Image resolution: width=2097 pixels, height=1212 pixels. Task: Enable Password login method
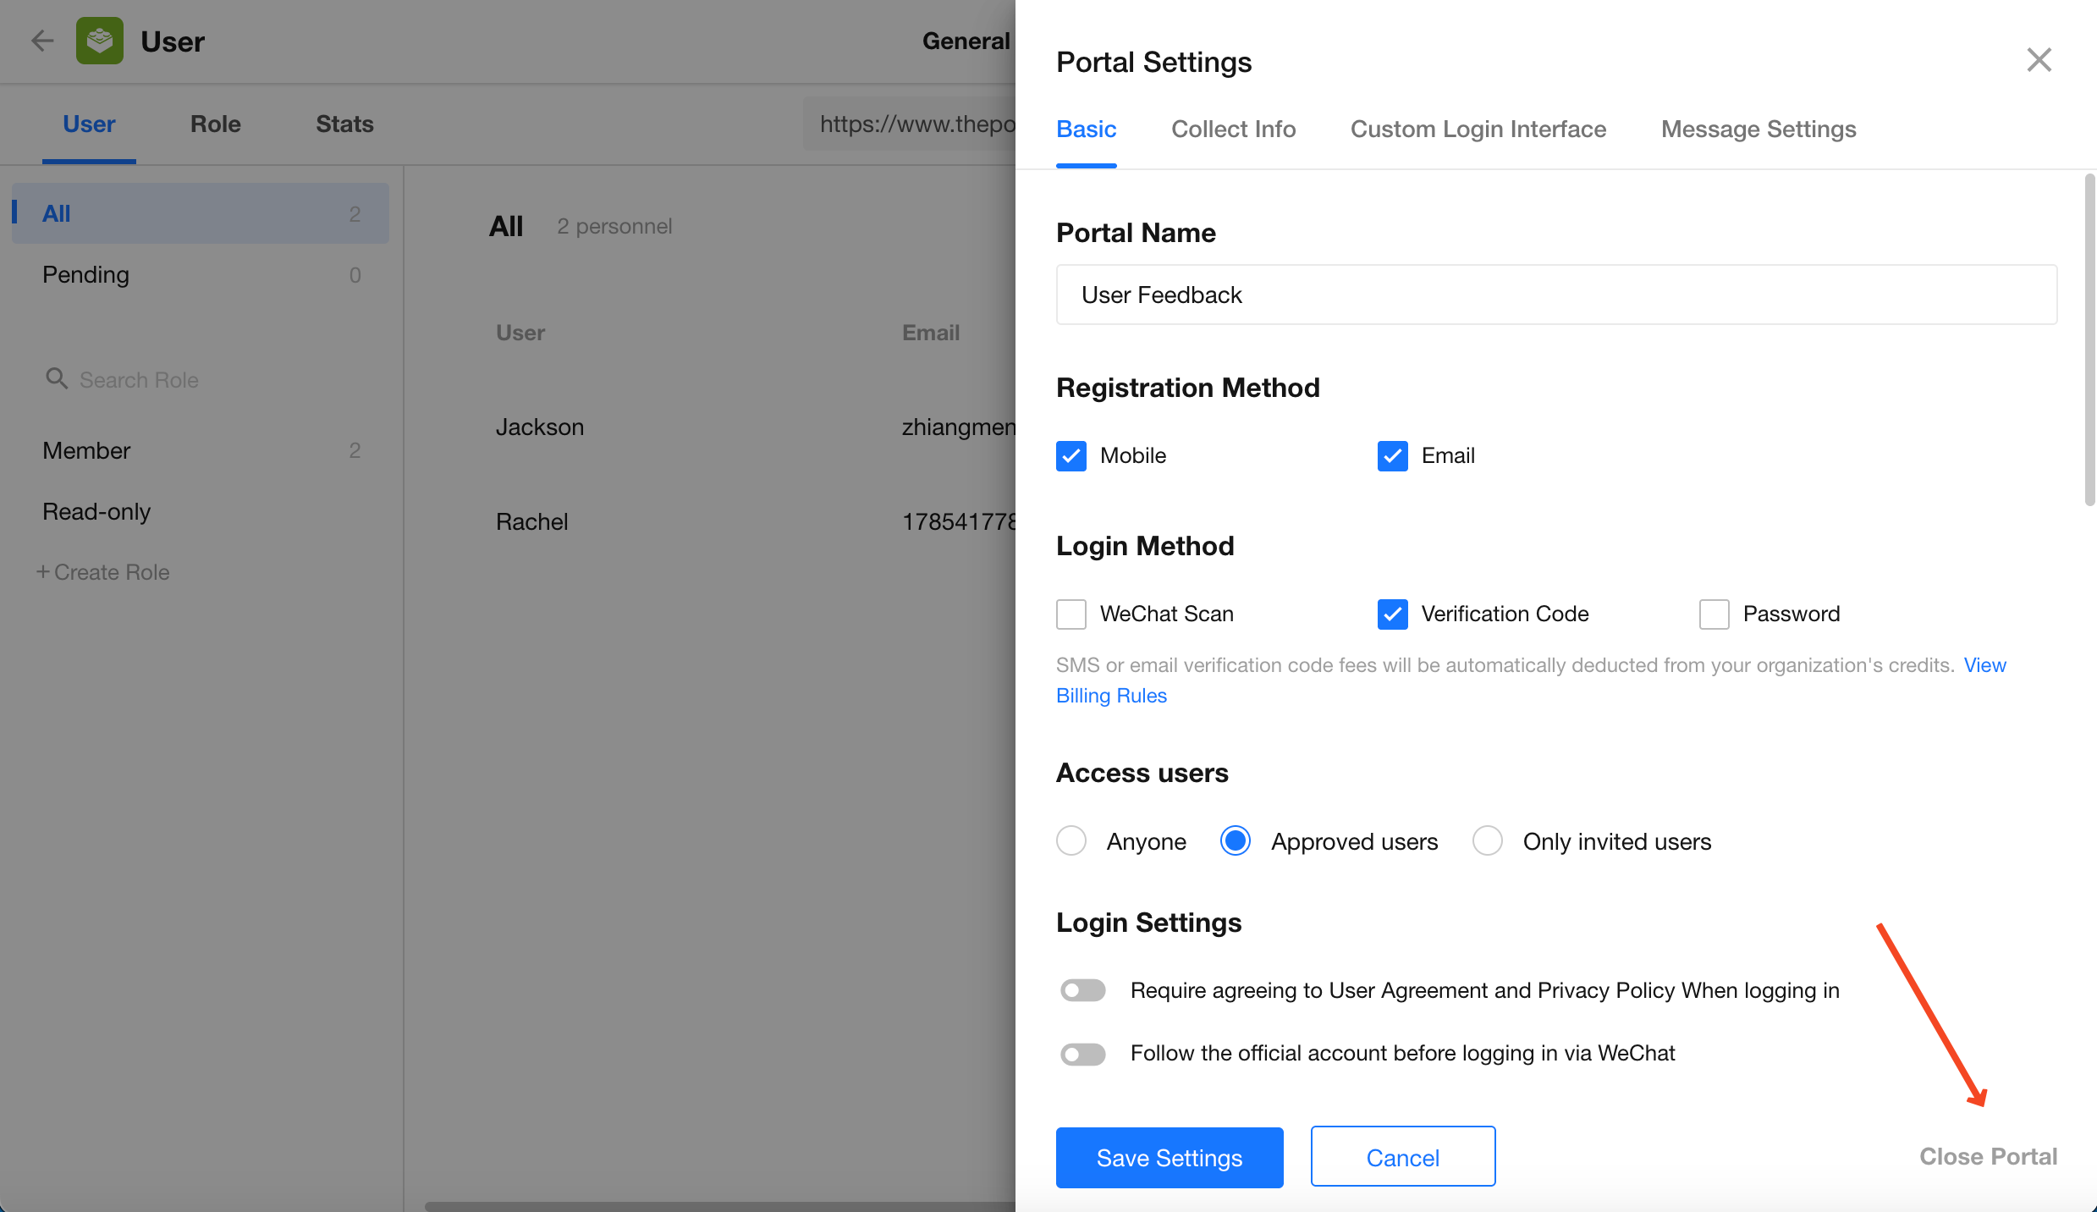click(x=1714, y=614)
